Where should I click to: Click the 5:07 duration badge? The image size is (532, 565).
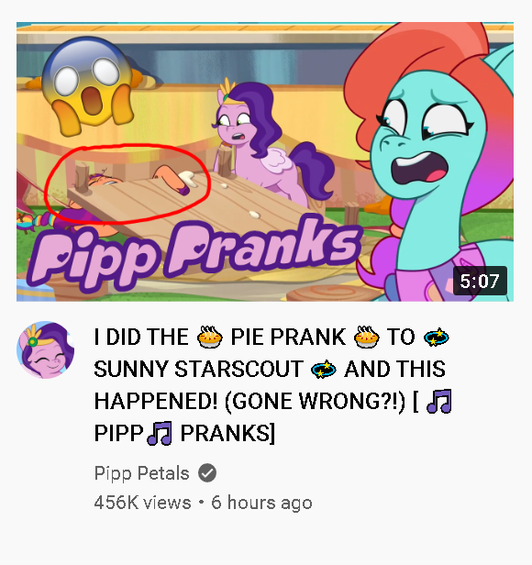point(480,281)
